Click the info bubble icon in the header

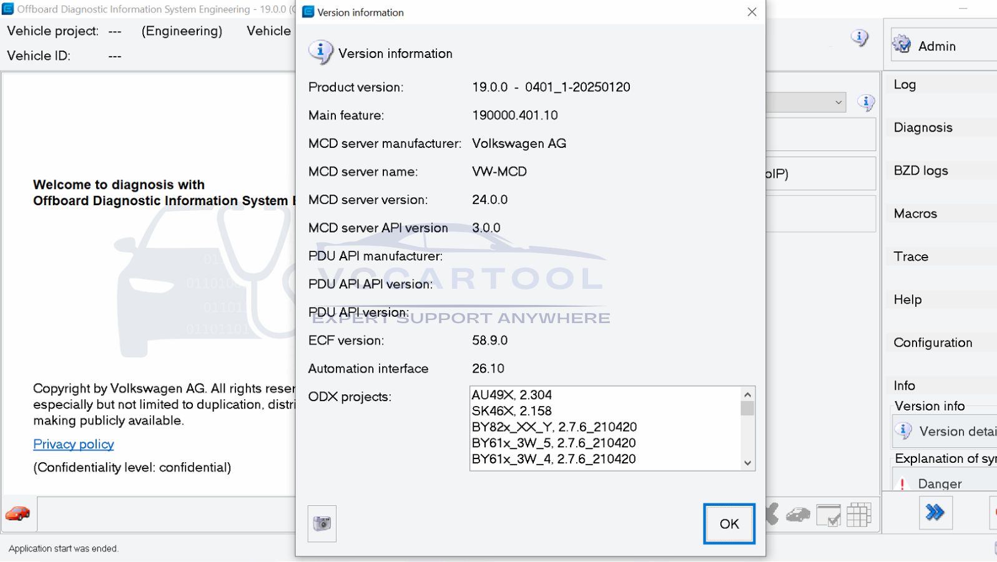click(x=860, y=38)
